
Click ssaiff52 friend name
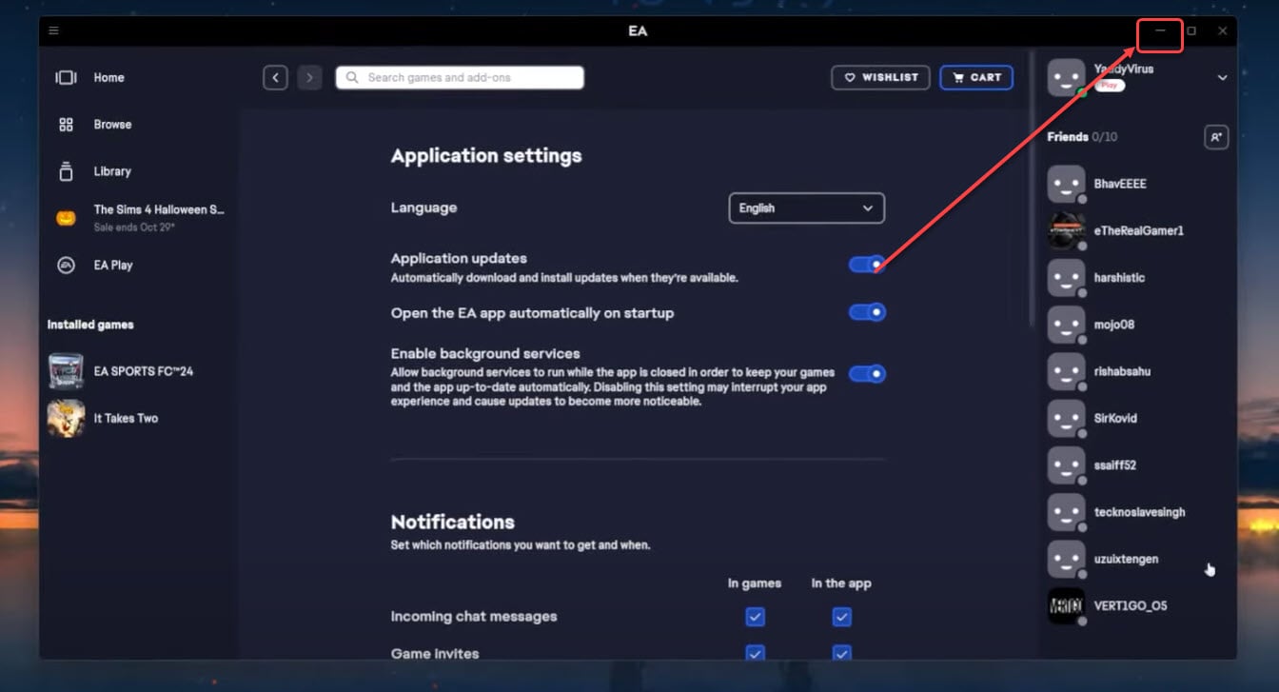(1115, 465)
